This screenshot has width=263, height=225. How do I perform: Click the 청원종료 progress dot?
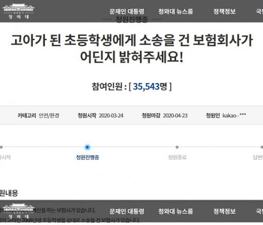(x=177, y=147)
